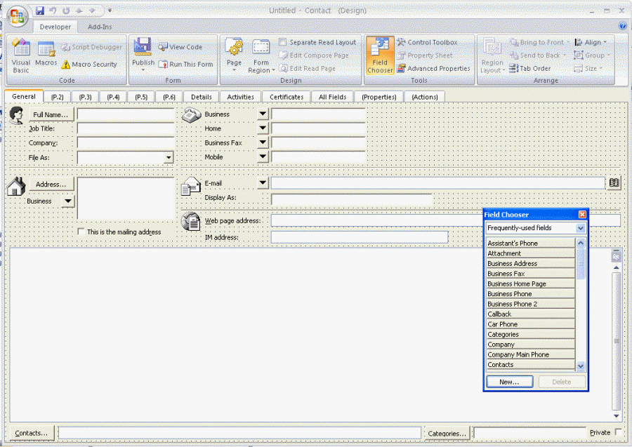Click New... in Field Chooser
Image resolution: width=632 pixels, height=447 pixels.
coord(510,382)
